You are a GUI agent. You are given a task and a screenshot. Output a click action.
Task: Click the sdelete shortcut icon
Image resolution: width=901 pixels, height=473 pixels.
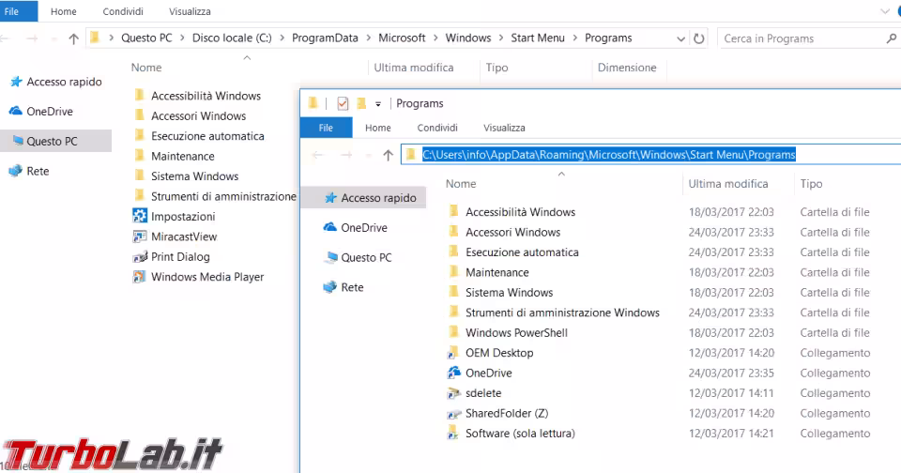(x=454, y=393)
